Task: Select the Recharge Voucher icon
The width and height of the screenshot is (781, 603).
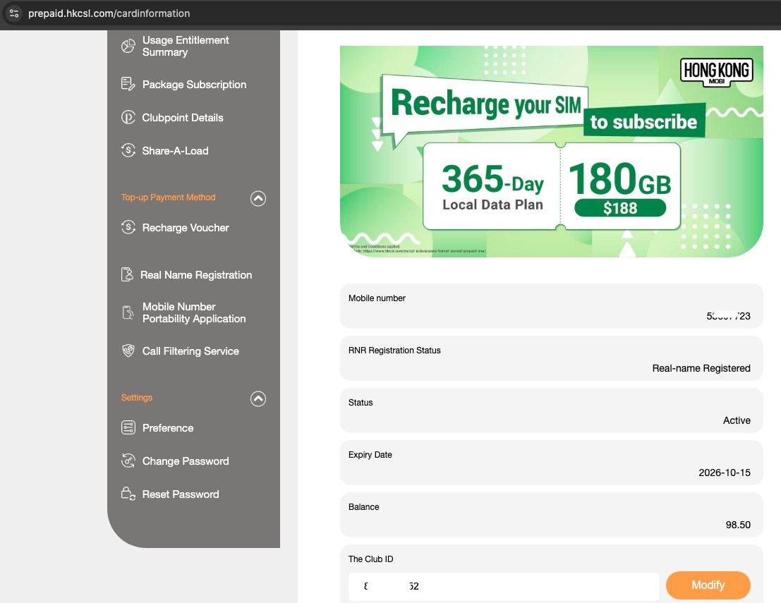Action: 128,227
